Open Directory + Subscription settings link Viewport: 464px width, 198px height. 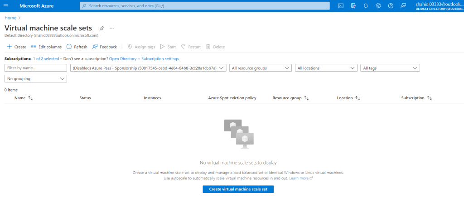[x=144, y=58]
